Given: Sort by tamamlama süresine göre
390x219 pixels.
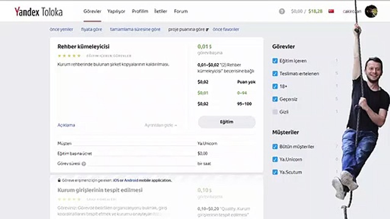Looking at the screenshot, I should (135, 30).
